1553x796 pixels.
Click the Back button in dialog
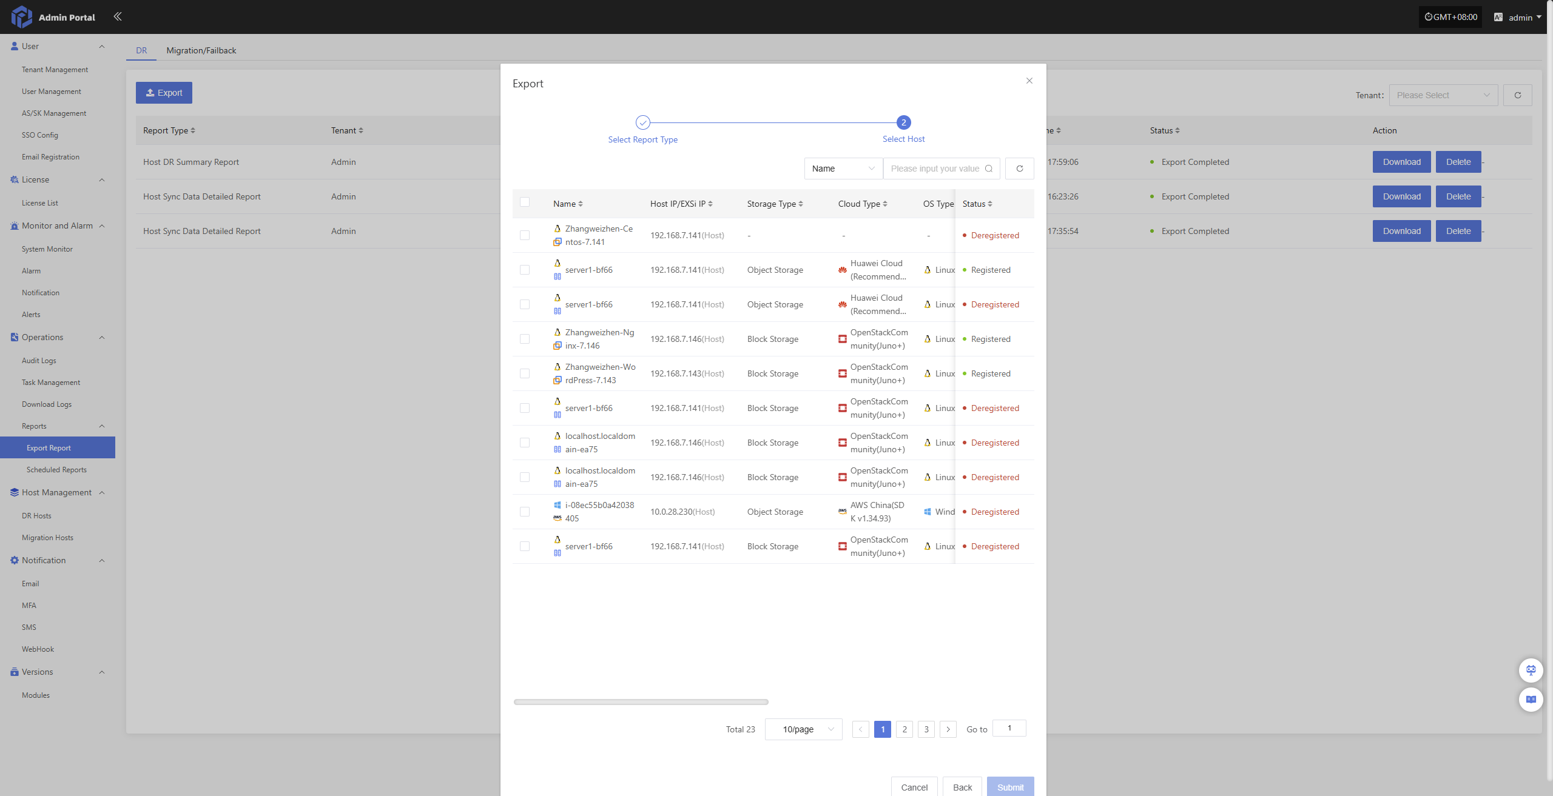pos(962,787)
